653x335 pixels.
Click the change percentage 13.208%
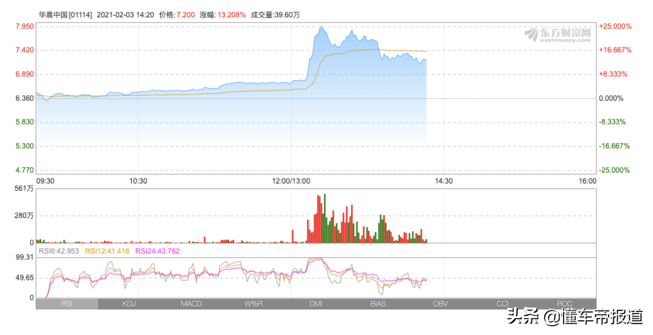pyautogui.click(x=232, y=15)
